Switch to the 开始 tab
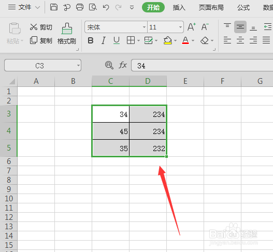The width and height of the screenshot is (273, 252). click(x=153, y=7)
